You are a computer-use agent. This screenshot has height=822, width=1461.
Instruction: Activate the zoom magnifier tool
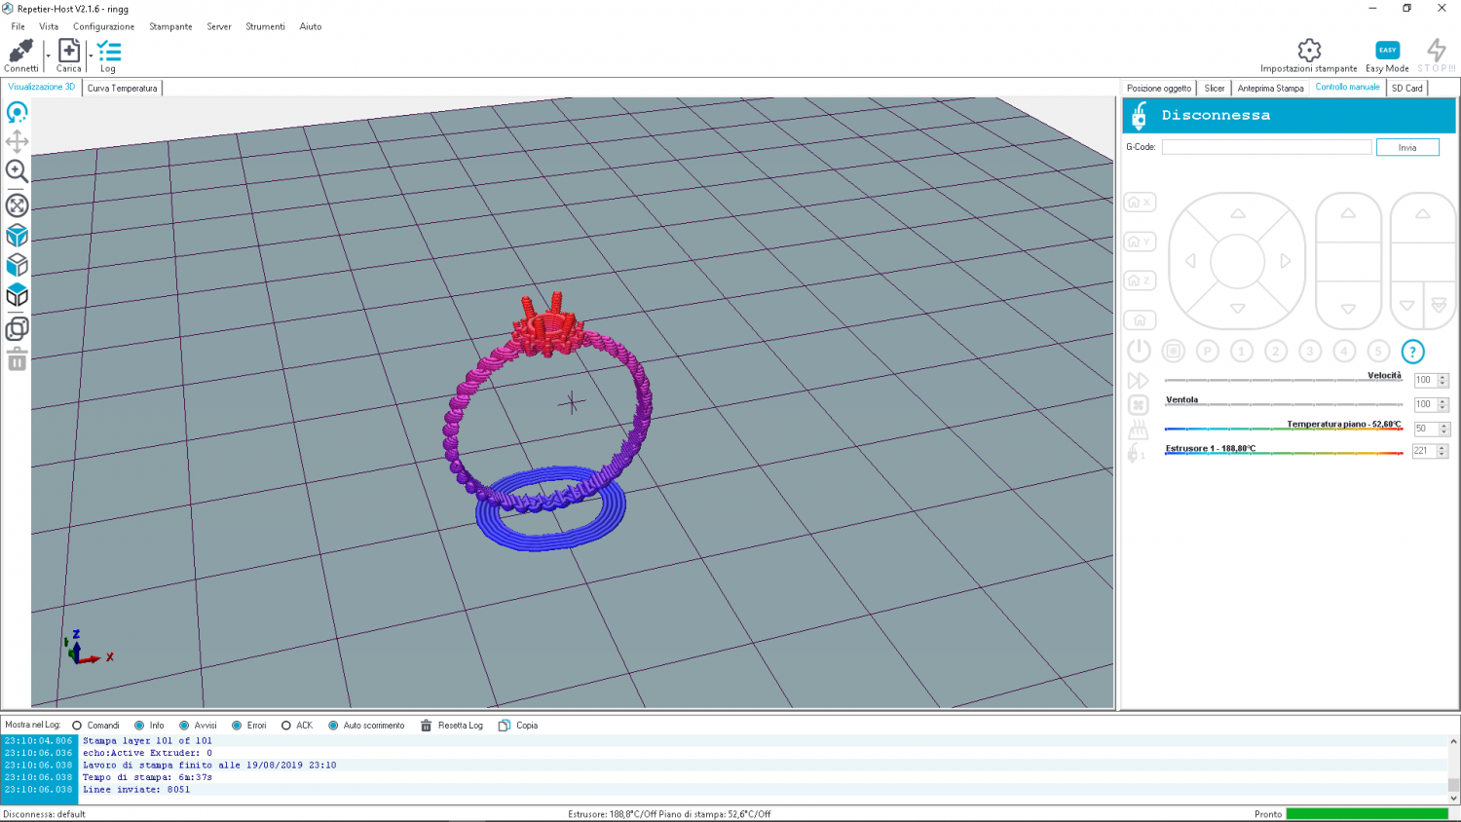[17, 171]
